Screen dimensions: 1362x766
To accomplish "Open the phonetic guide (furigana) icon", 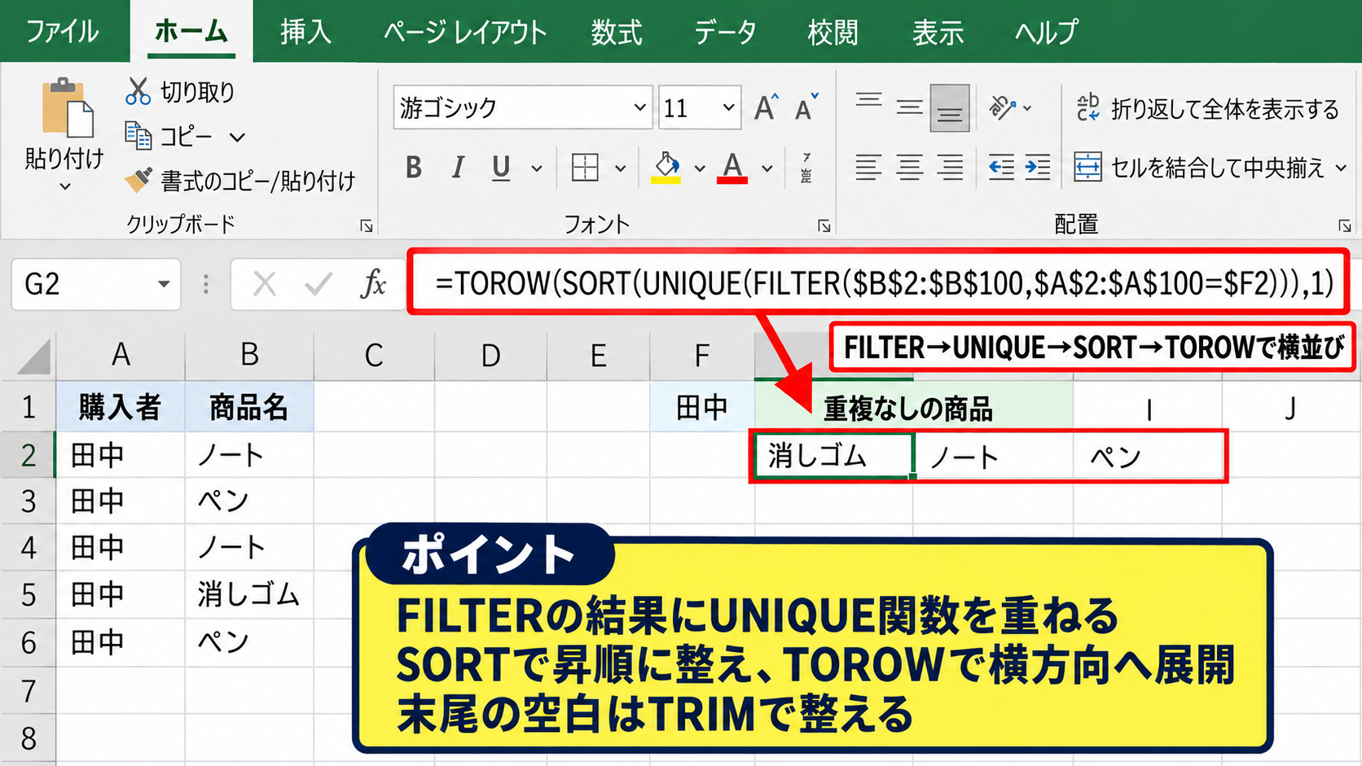I will coord(806,168).
